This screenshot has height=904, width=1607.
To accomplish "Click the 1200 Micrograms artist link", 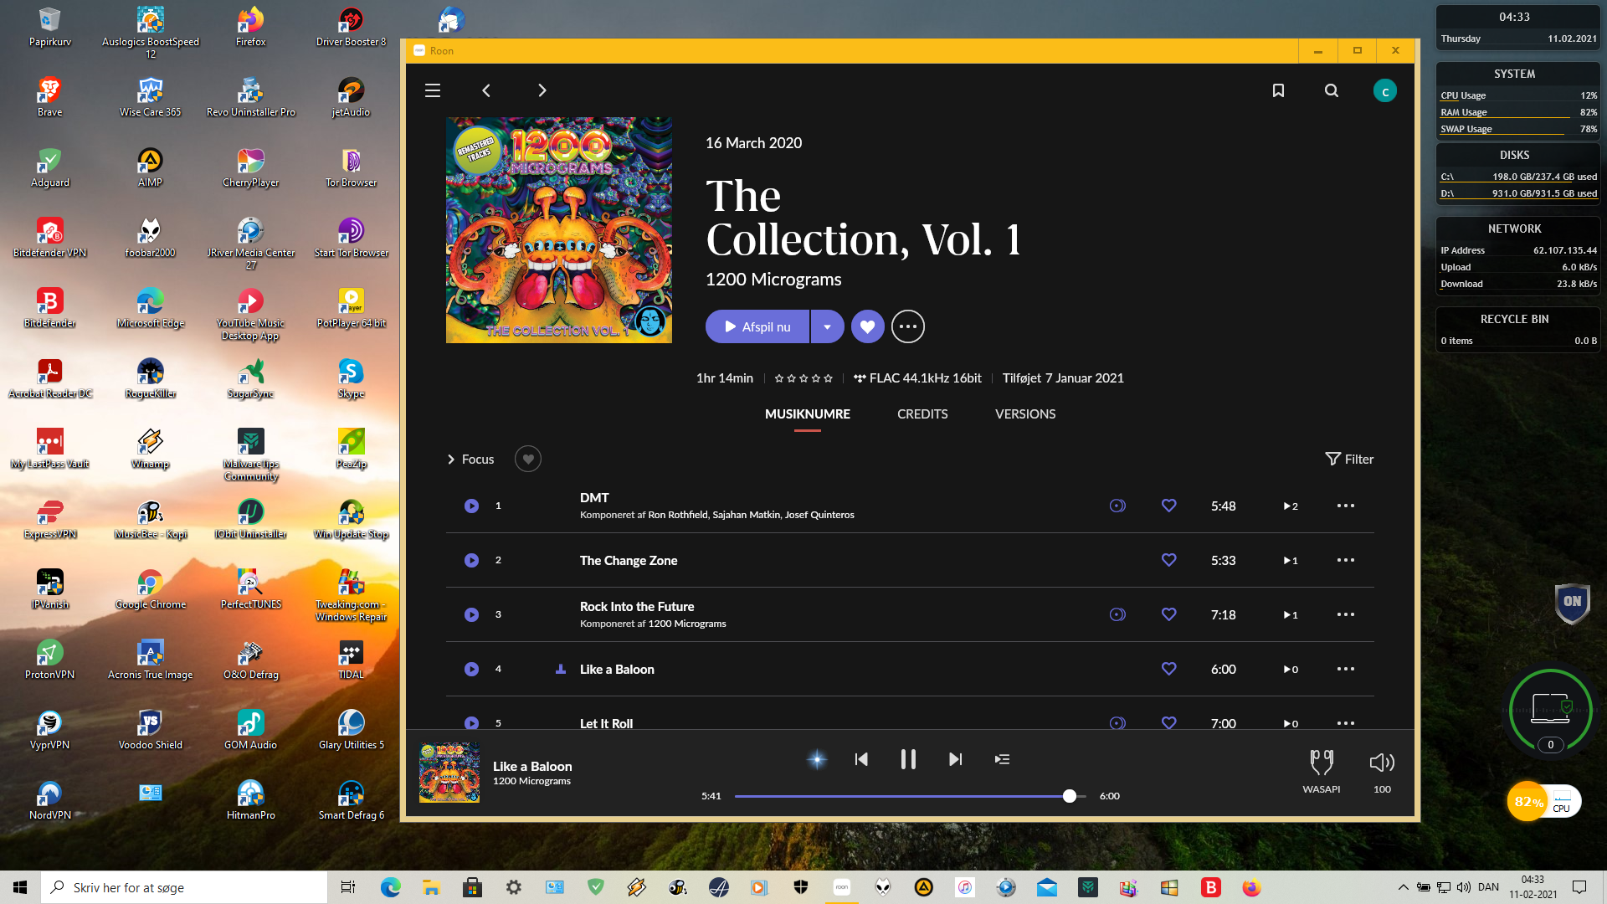I will [773, 280].
